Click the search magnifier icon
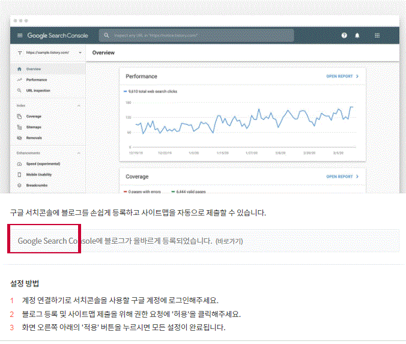 click(x=106, y=35)
